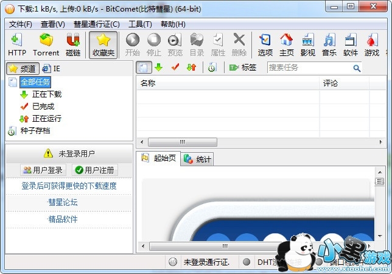
Task: Click the 用户登录 button
Action: point(43,170)
